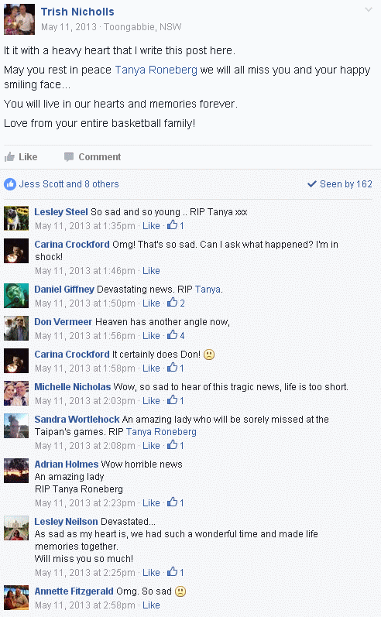The width and height of the screenshot is (381, 617).
Task: Click the Seen by 162 checkmark
Action: [x=312, y=183]
